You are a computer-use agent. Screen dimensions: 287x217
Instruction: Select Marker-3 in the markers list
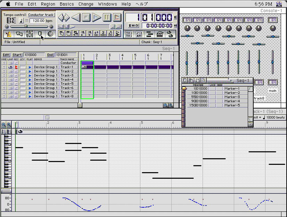click(x=232, y=97)
